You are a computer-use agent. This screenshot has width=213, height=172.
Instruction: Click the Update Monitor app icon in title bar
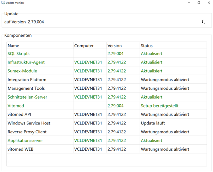pos(3,3)
